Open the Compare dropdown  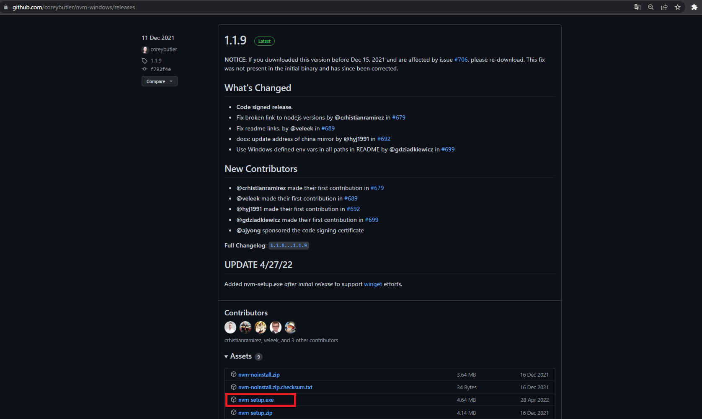(x=159, y=81)
